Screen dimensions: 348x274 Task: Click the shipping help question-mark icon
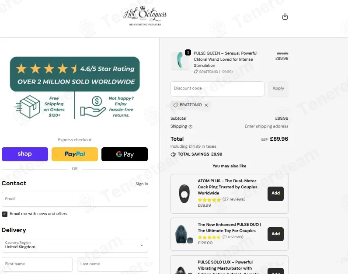click(191, 126)
